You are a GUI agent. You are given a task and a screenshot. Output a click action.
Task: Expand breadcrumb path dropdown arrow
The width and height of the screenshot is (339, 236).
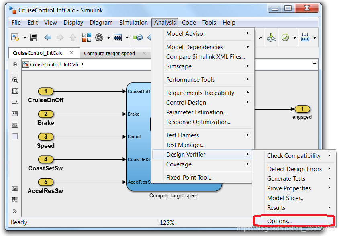click(x=314, y=64)
